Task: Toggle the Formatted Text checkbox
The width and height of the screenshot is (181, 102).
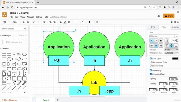Action: (x=151, y=74)
